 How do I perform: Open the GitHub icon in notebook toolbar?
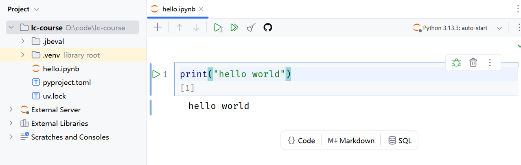tap(267, 28)
